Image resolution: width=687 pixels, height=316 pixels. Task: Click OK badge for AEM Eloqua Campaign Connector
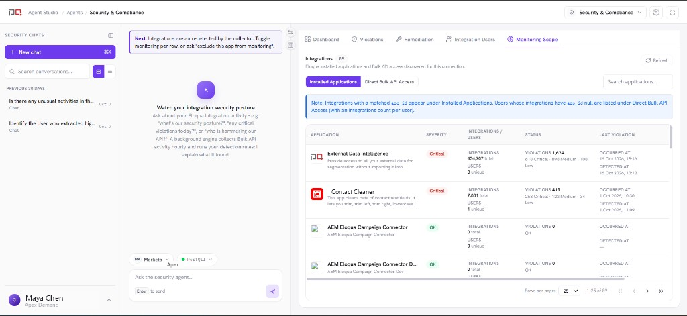(433, 227)
